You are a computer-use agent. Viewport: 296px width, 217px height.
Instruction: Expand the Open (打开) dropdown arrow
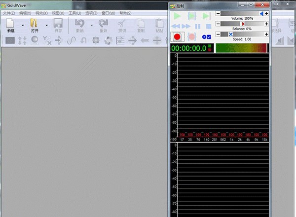tap(47, 25)
